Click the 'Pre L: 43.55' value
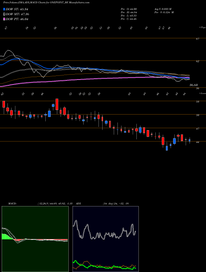 tap(129, 16)
